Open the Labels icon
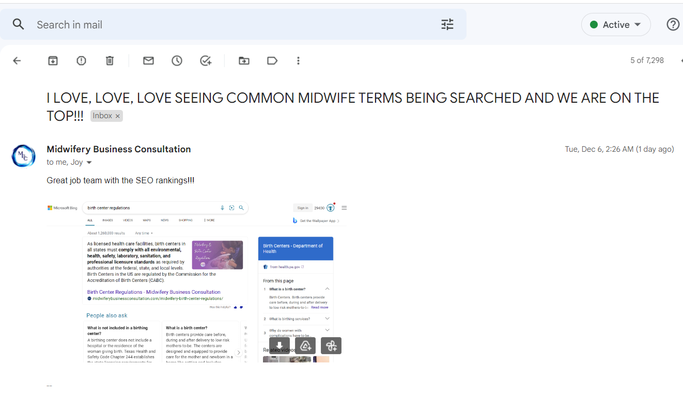Screen dimensions: 683x396 [x=272, y=61]
